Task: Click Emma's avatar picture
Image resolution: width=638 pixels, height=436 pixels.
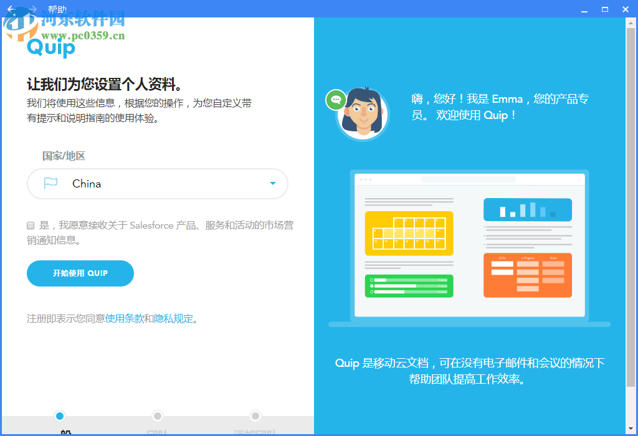Action: pos(363,114)
